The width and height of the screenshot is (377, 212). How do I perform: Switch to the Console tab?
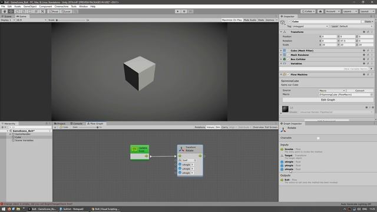click(76, 124)
